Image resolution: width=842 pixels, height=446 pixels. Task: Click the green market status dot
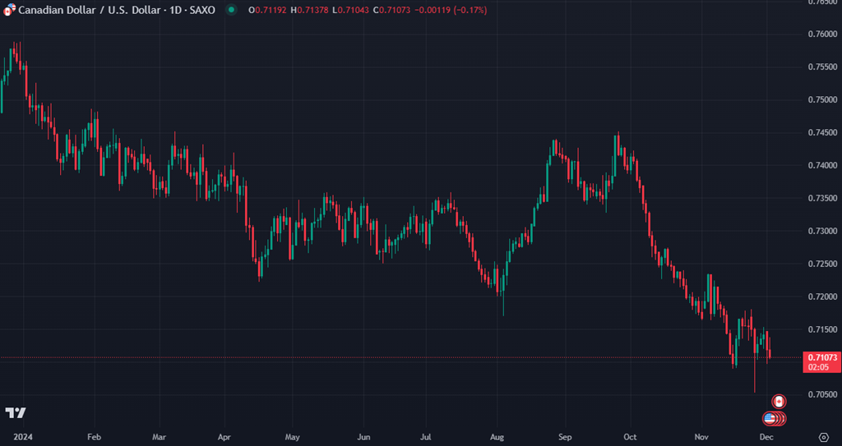tap(231, 10)
